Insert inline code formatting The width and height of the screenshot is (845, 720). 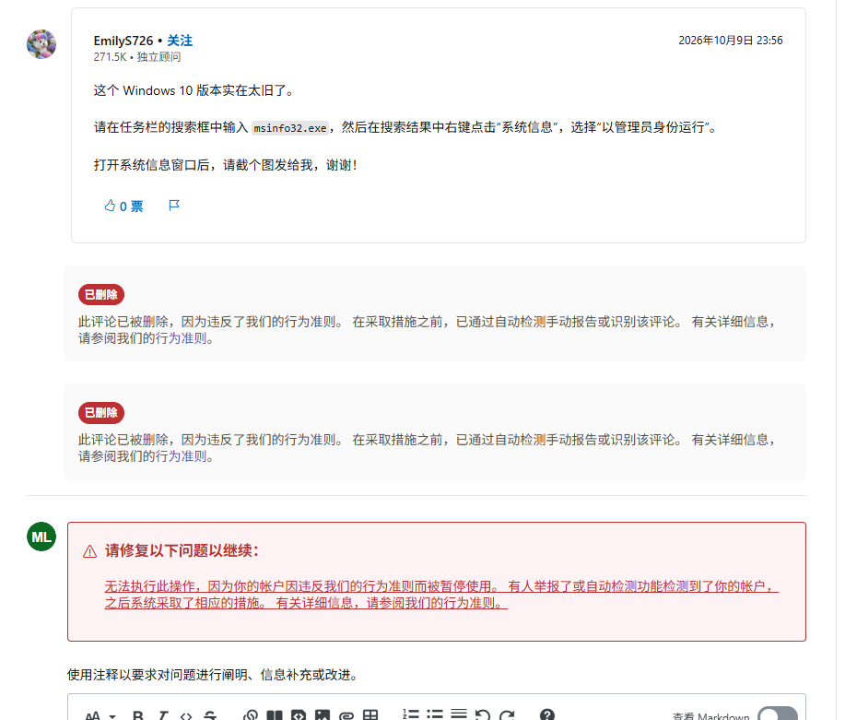(x=186, y=715)
